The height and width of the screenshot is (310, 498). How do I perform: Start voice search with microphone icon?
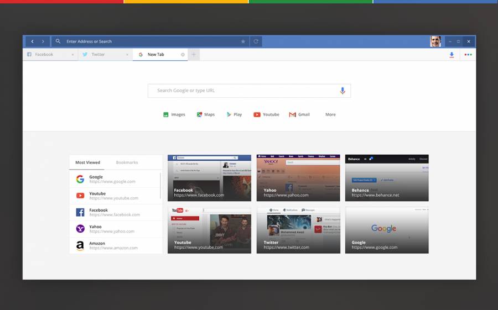pyautogui.click(x=343, y=91)
